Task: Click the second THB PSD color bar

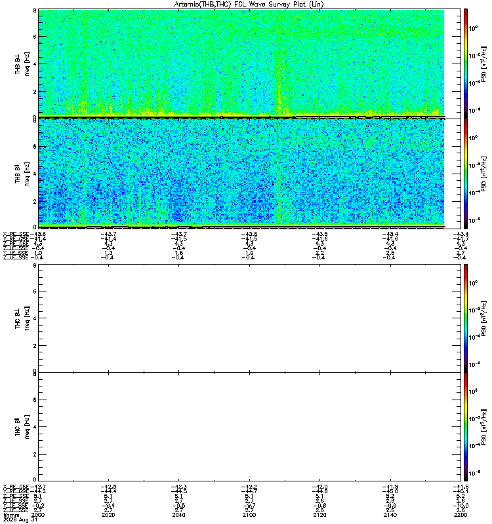Action: pos(466,174)
